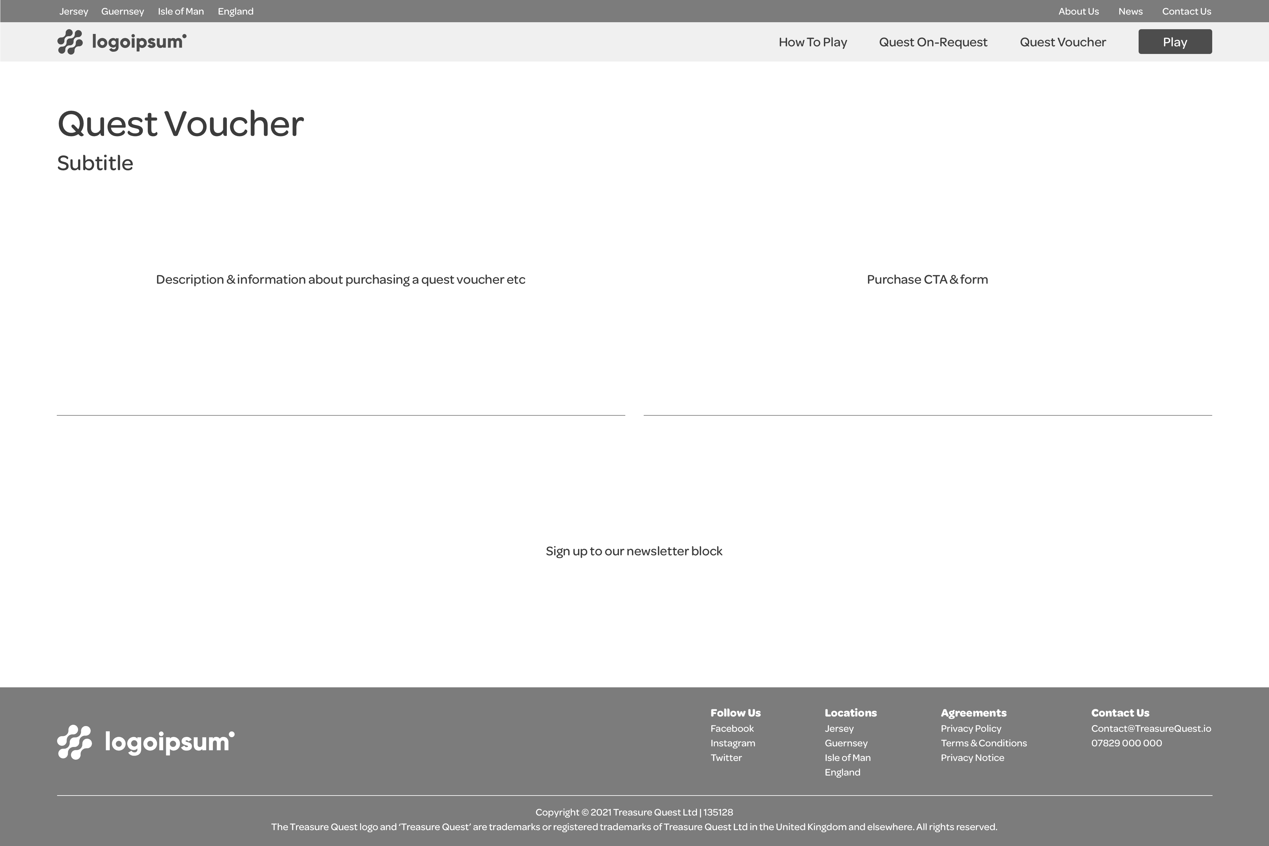Choose Guernsey in top location bar

pyautogui.click(x=122, y=11)
